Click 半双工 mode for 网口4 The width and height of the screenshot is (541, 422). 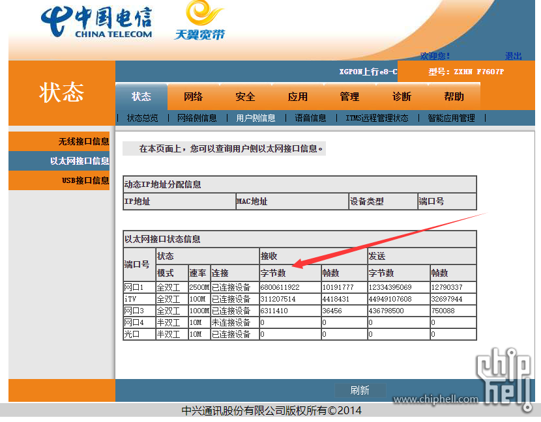coord(168,322)
